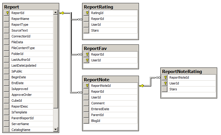Select the row selector beside FileData column
221x135 pixels.
point(7,42)
